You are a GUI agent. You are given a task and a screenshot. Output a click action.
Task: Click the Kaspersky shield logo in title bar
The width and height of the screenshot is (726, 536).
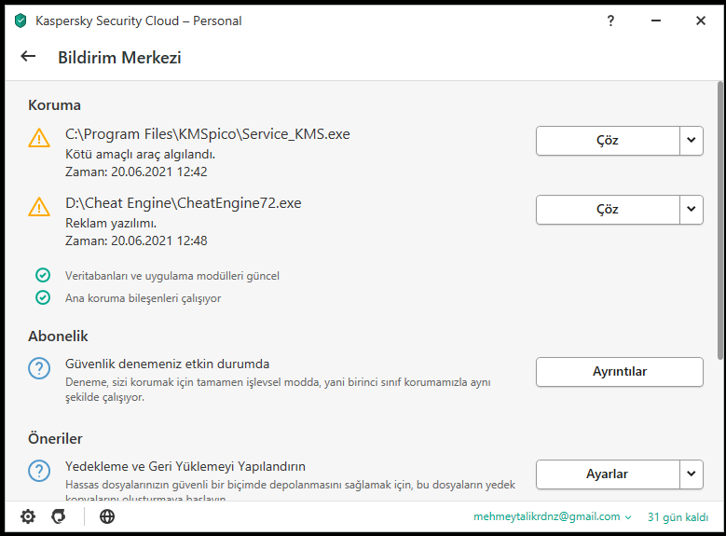[x=21, y=20]
